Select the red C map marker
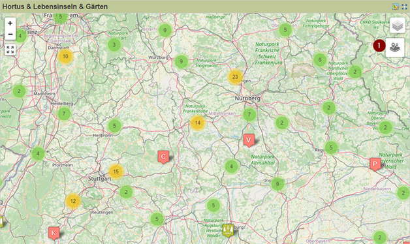410x244 pixels. (x=163, y=157)
